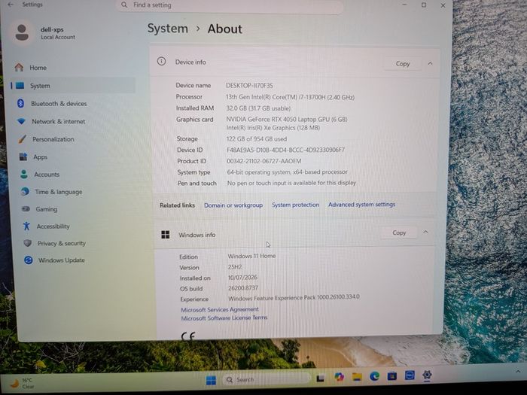
Task: Show hidden system tray icons
Action: (x=518, y=371)
